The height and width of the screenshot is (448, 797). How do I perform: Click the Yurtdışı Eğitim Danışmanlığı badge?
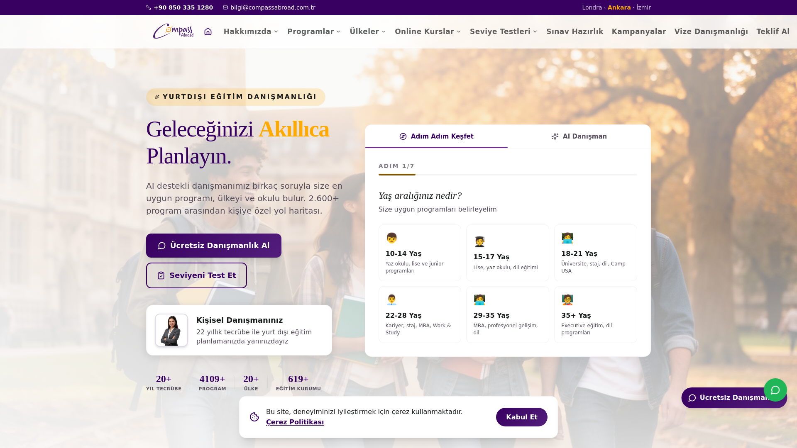pos(236,97)
